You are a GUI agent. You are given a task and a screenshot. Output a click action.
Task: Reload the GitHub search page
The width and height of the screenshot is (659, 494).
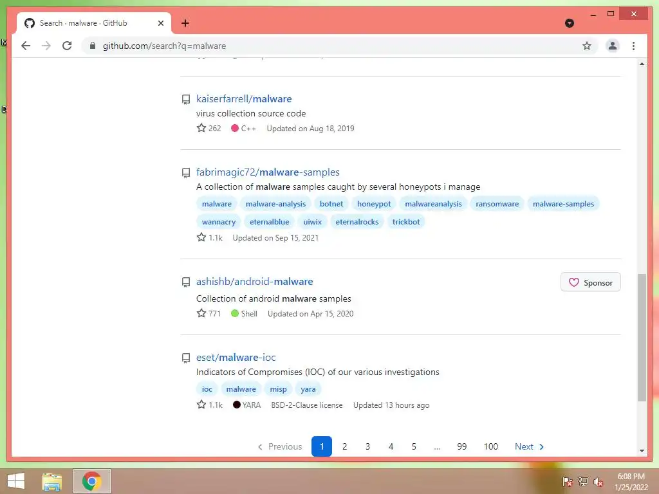67,46
